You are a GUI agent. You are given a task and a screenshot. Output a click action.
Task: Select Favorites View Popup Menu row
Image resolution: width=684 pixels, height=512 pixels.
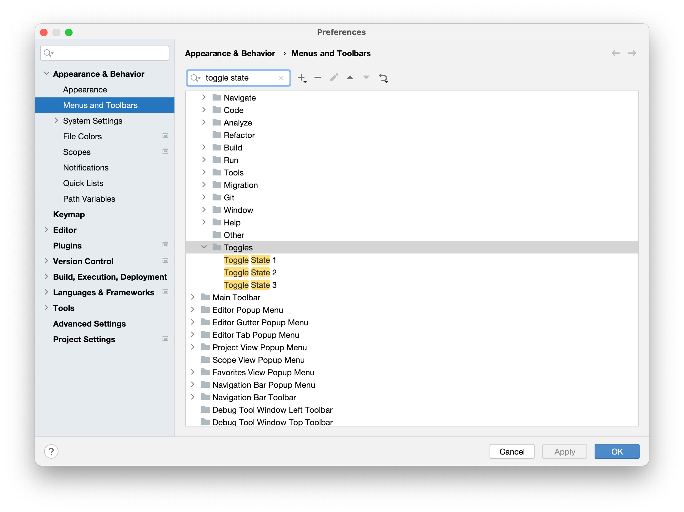click(412, 372)
